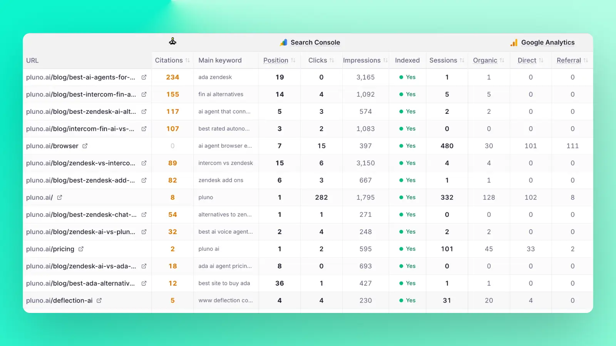Click impressions value 3,165
This screenshot has width=616, height=346.
pyautogui.click(x=365, y=77)
